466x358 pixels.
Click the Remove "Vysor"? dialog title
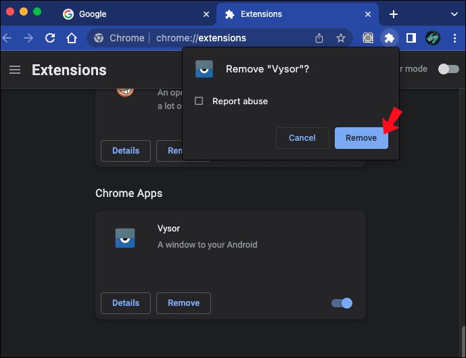[267, 69]
